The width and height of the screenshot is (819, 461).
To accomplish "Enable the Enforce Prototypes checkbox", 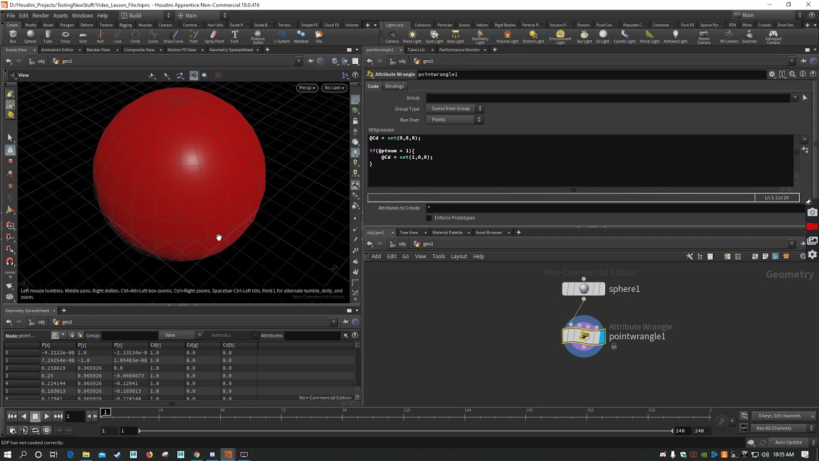I will [x=429, y=218].
